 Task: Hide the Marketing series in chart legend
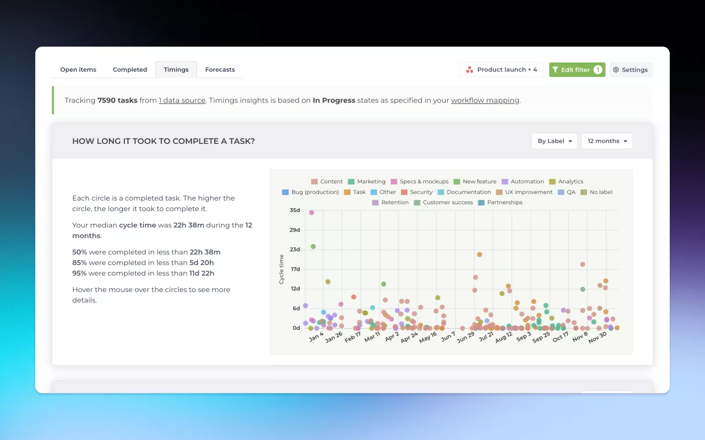coord(366,181)
